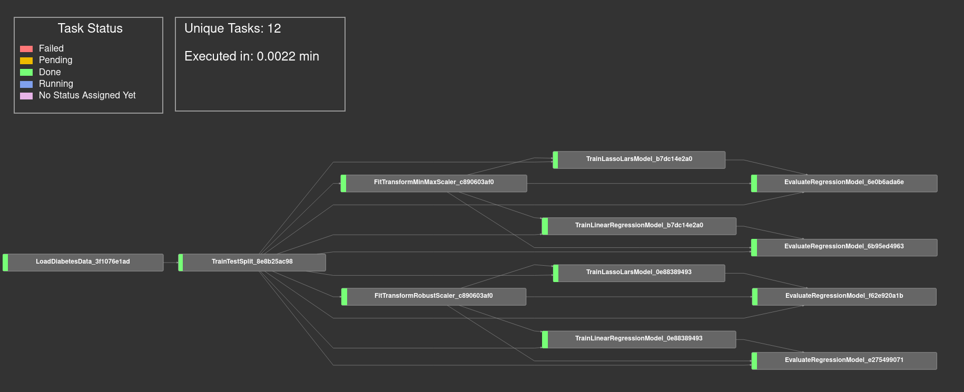Image resolution: width=964 pixels, height=392 pixels.
Task: Click the Task Status legend title
Action: (90, 28)
